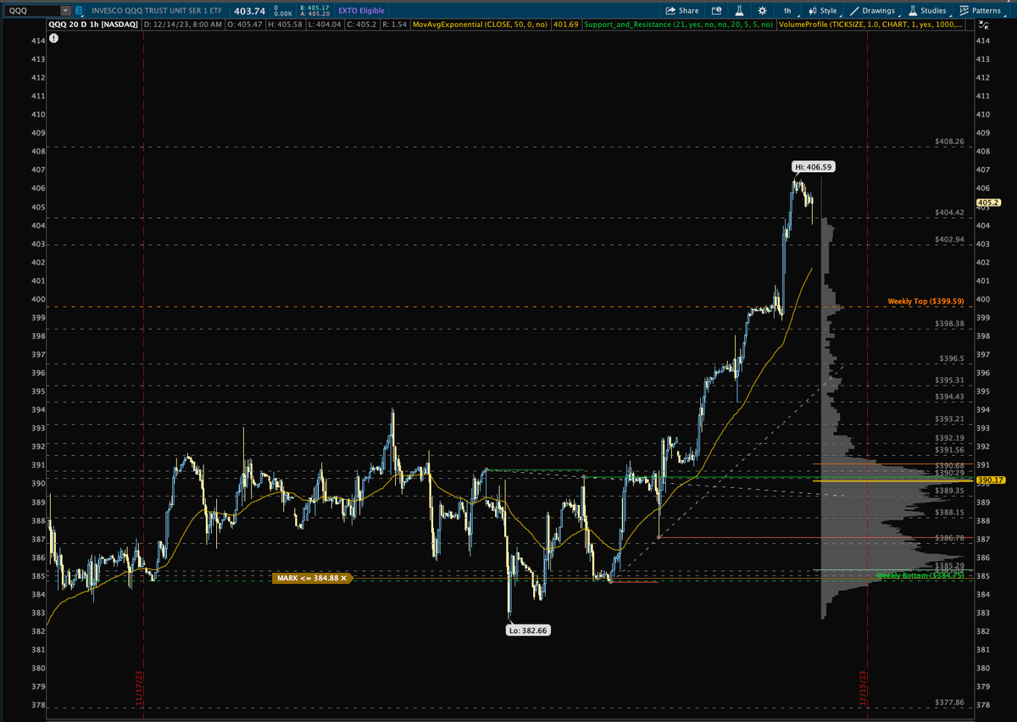Click the 405.2 current price axis tag
The width and height of the screenshot is (1017, 722).
pos(988,203)
